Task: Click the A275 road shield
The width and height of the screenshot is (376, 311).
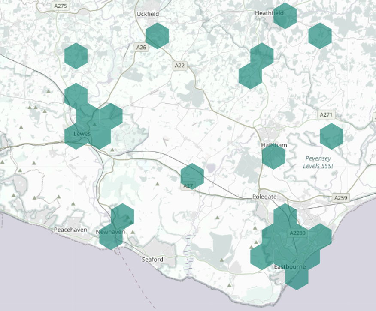Action: (x=61, y=6)
